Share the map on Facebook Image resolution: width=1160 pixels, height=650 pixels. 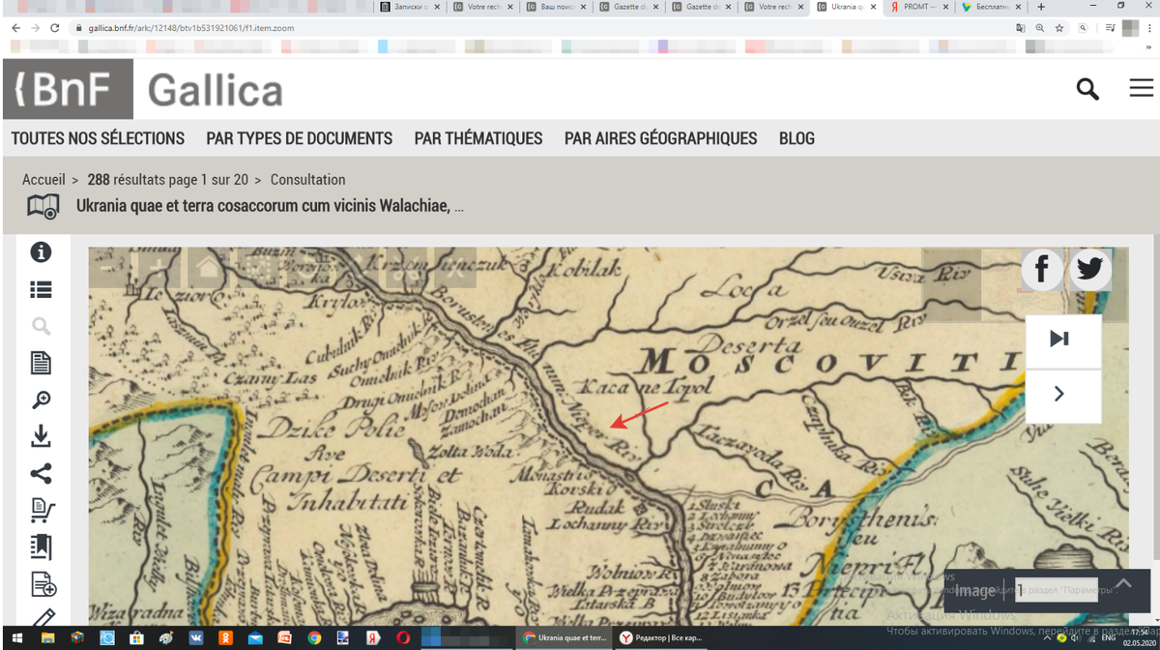click(1042, 270)
